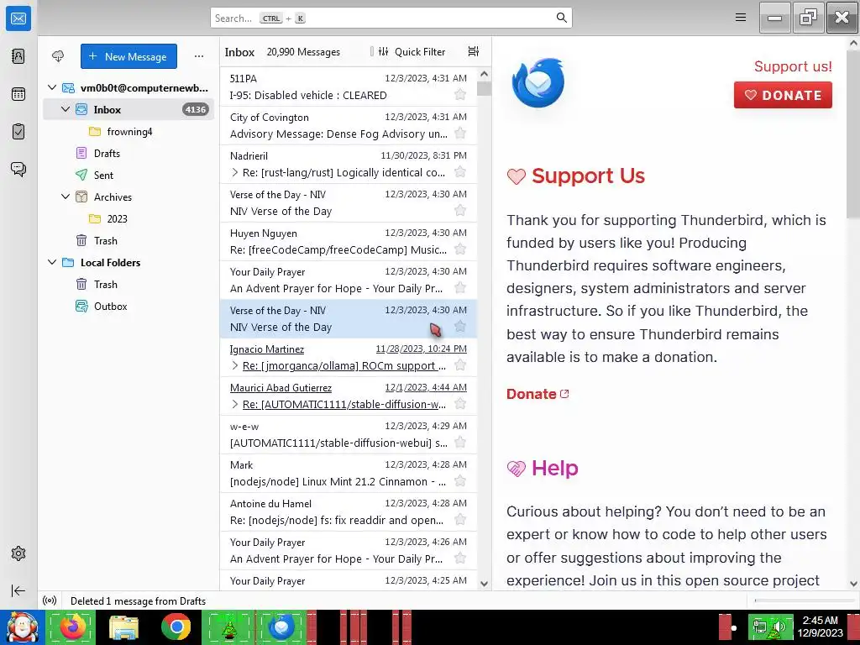
Task: Star the Nadrieril message
Action: click(x=460, y=171)
